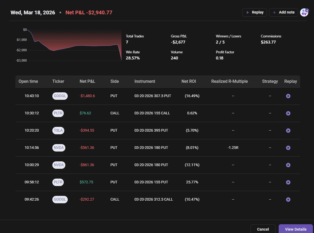This screenshot has height=233, width=314.
Task: Click the 10:43:10 open time
Action: pos(32,96)
